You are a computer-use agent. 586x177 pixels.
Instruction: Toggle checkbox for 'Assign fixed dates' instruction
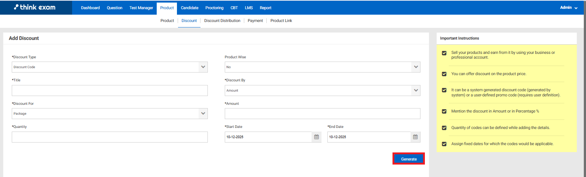[444, 144]
